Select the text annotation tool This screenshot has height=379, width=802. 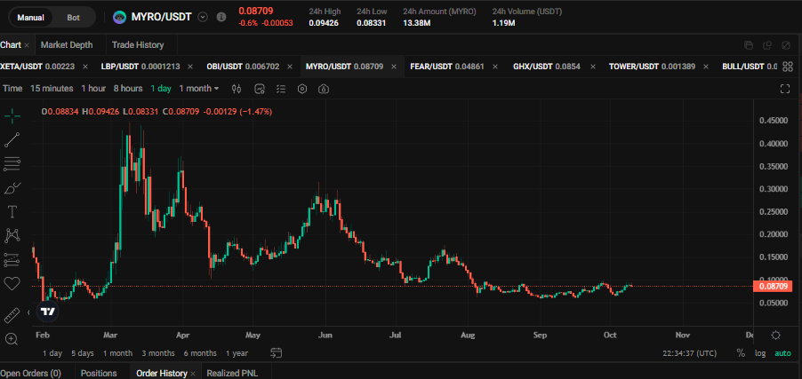tap(12, 211)
